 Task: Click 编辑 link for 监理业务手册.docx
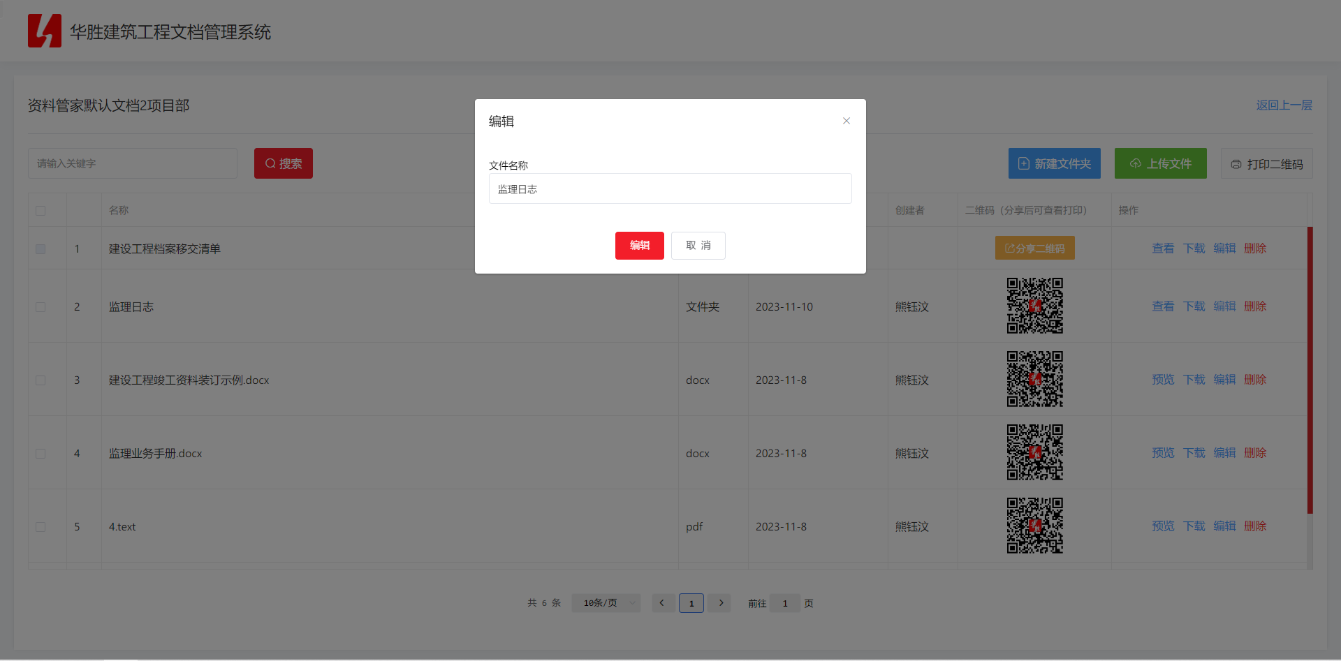pos(1224,452)
